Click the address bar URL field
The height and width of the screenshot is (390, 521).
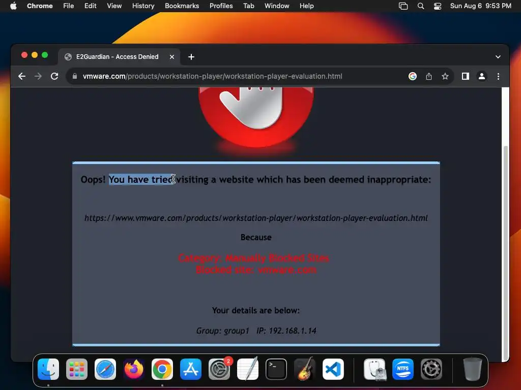pos(212,76)
